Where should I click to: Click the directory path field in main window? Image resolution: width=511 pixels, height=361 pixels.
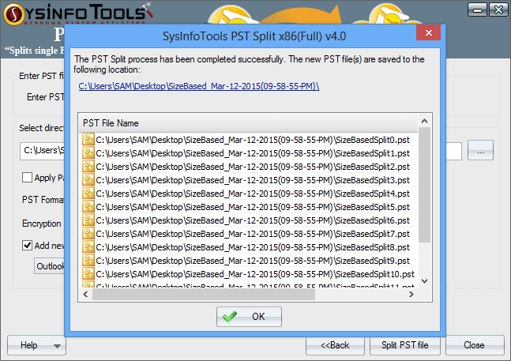pyautogui.click(x=43, y=151)
